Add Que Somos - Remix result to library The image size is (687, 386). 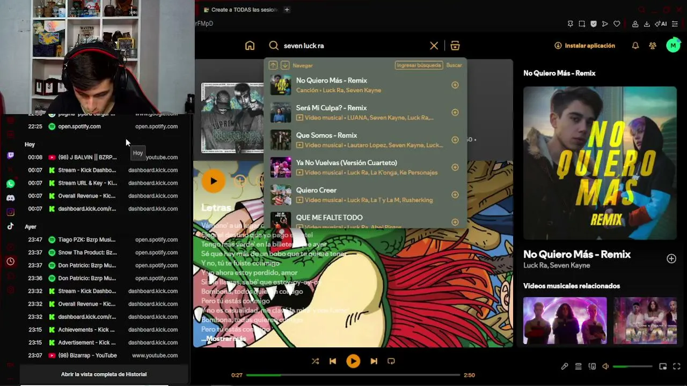(x=455, y=139)
